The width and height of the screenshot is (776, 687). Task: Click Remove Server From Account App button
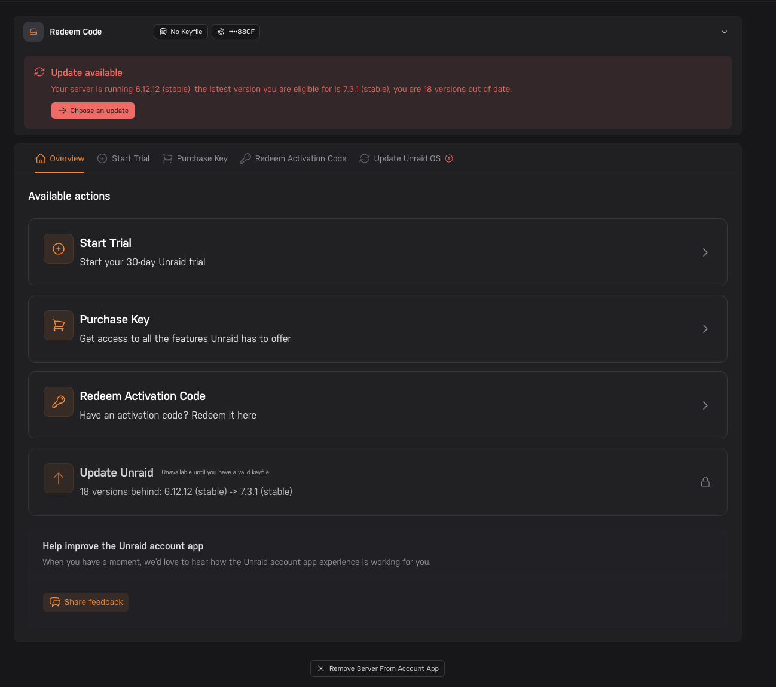[x=377, y=668]
